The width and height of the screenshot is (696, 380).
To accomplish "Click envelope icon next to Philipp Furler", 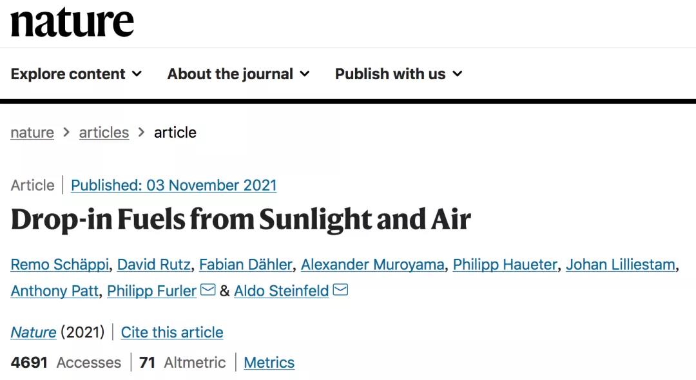I will point(208,290).
